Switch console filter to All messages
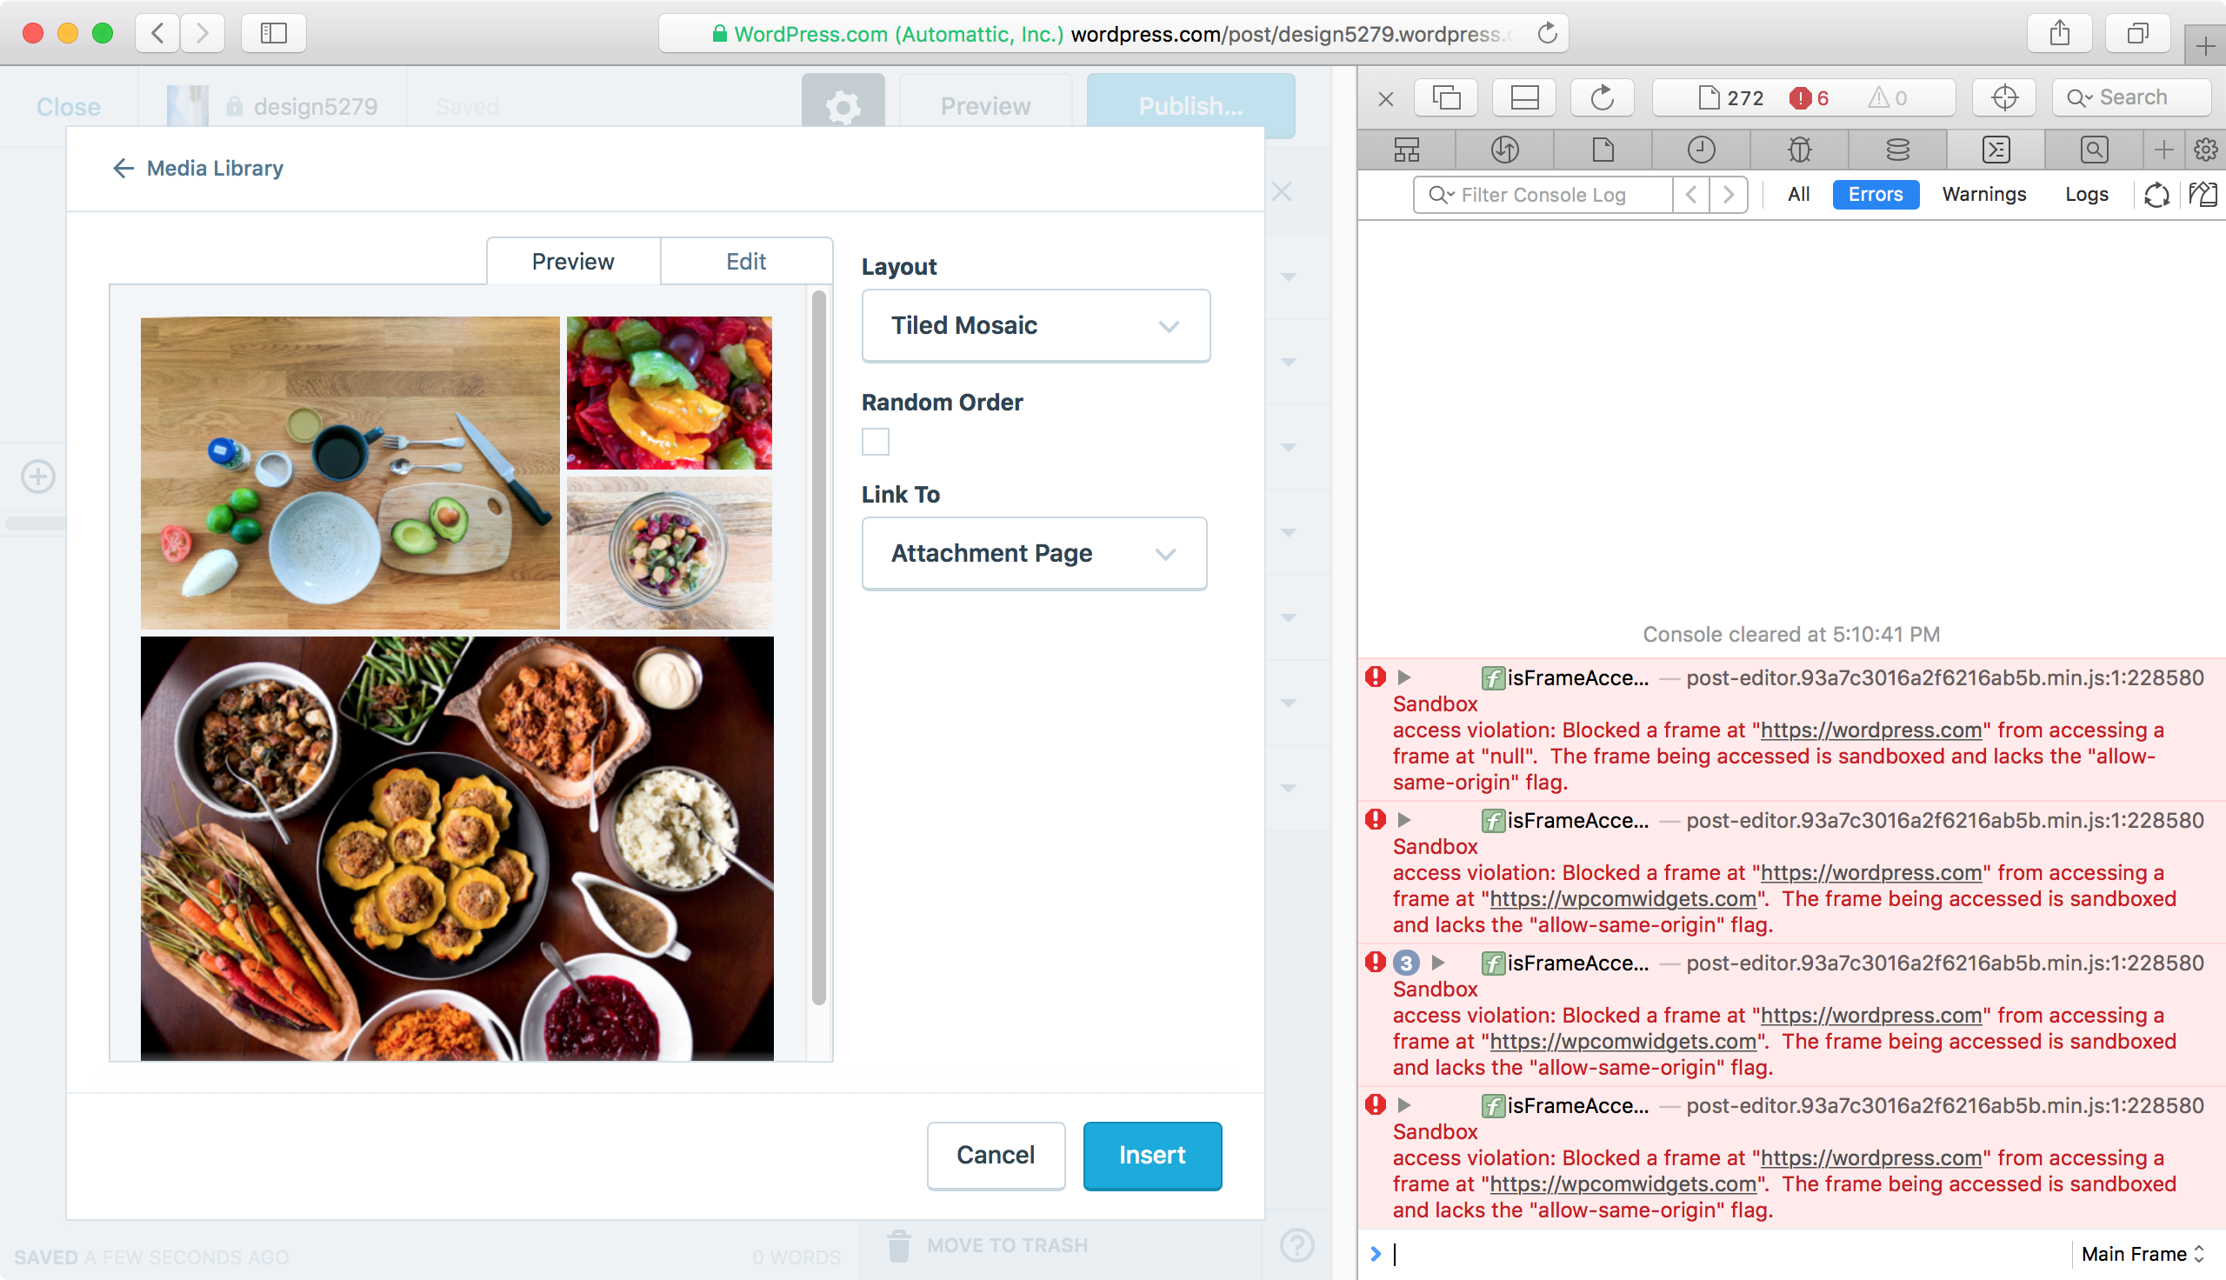 1798,194
